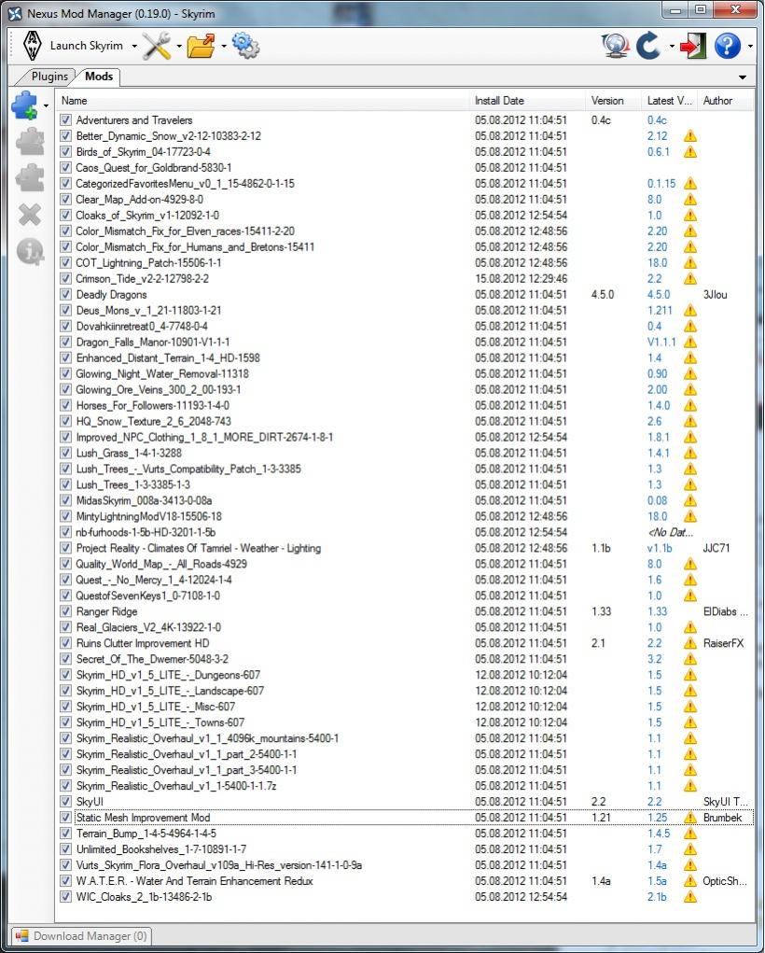Image resolution: width=765 pixels, height=953 pixels.
Task: Switch to the Plugins tab
Action: tap(49, 77)
